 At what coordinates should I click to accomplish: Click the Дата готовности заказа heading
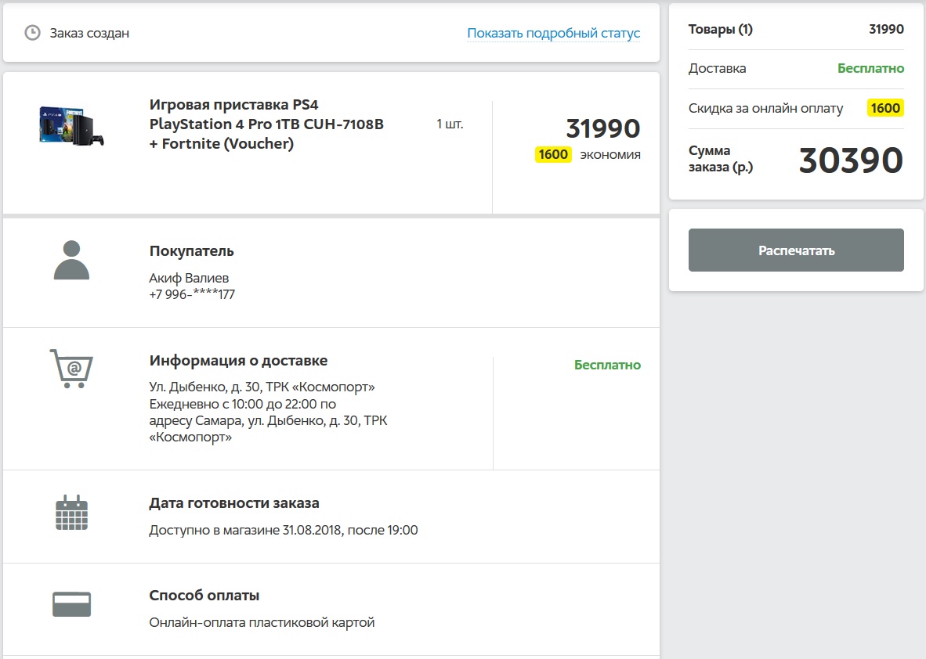(234, 503)
